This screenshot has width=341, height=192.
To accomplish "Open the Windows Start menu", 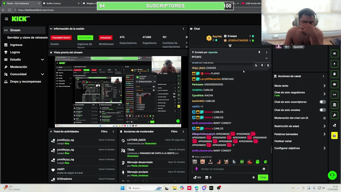I will [x=122, y=188].
